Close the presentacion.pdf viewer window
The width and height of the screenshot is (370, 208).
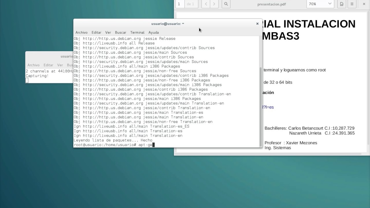tap(364, 4)
